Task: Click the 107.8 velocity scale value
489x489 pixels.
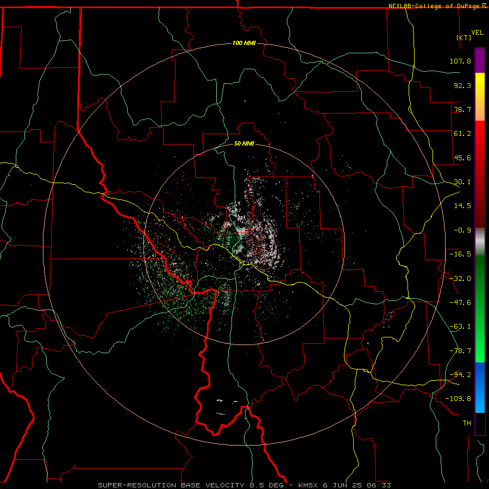Action: click(x=460, y=61)
